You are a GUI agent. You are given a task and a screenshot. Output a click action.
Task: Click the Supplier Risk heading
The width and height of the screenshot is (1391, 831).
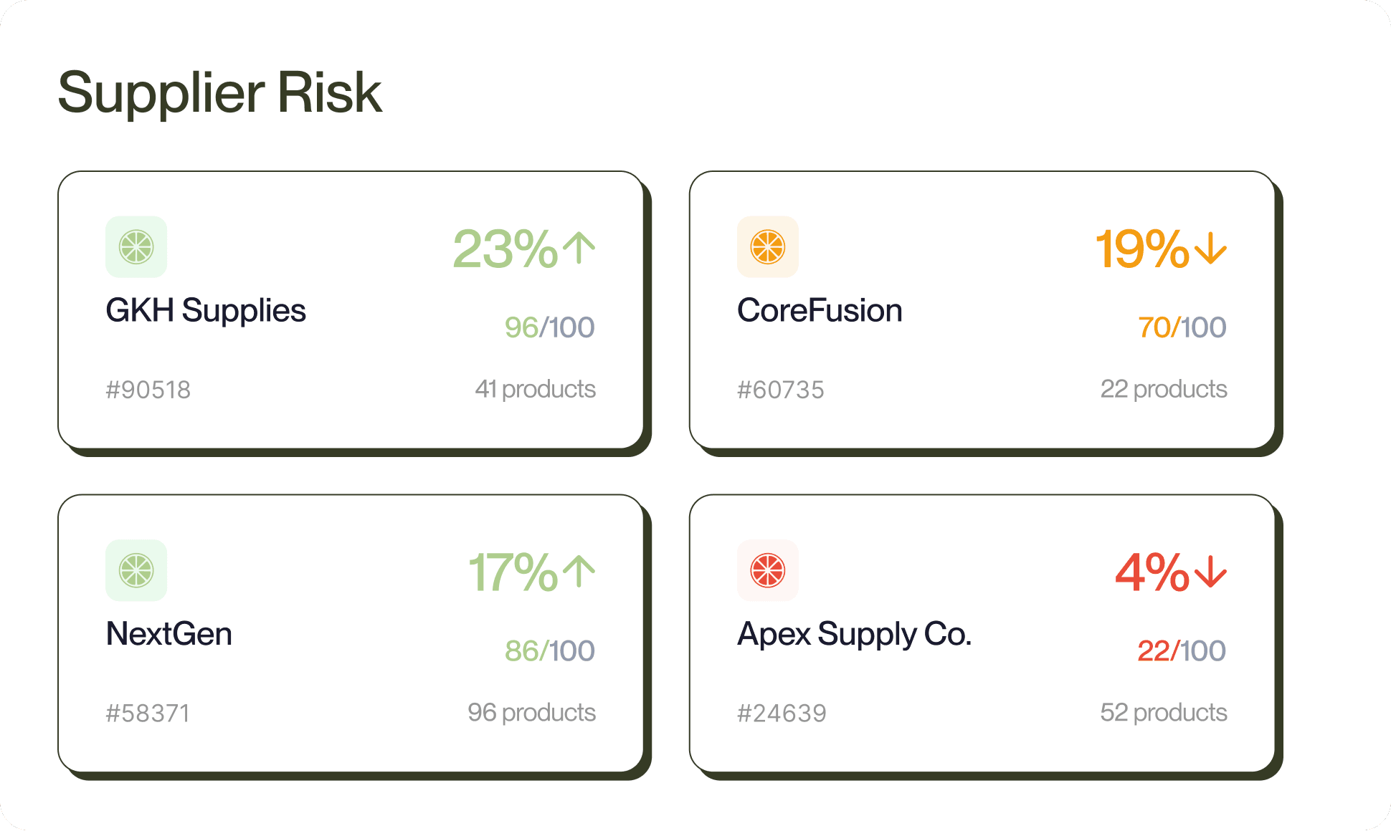[219, 91]
